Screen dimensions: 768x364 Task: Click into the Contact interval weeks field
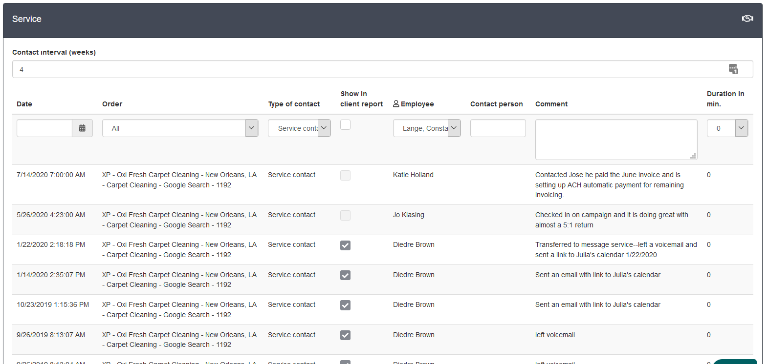[367, 69]
